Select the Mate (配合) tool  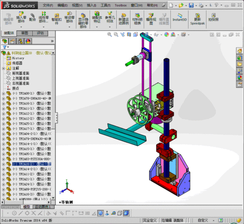[x=32, y=17]
